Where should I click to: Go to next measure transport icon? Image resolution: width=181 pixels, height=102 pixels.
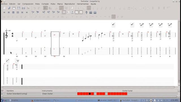coord(22,12)
